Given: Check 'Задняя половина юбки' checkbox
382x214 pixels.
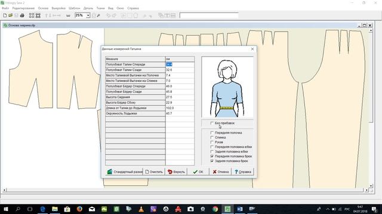Looking at the screenshot, I should (x=212, y=152).
